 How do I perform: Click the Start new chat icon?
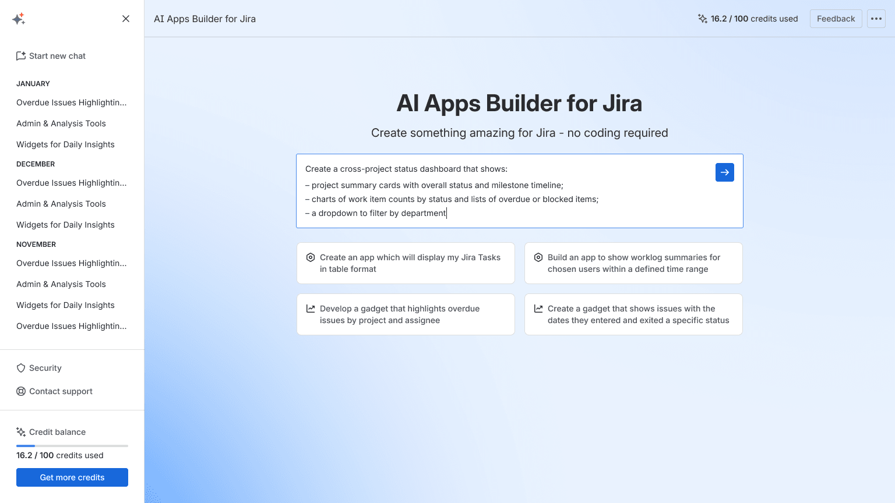20,55
